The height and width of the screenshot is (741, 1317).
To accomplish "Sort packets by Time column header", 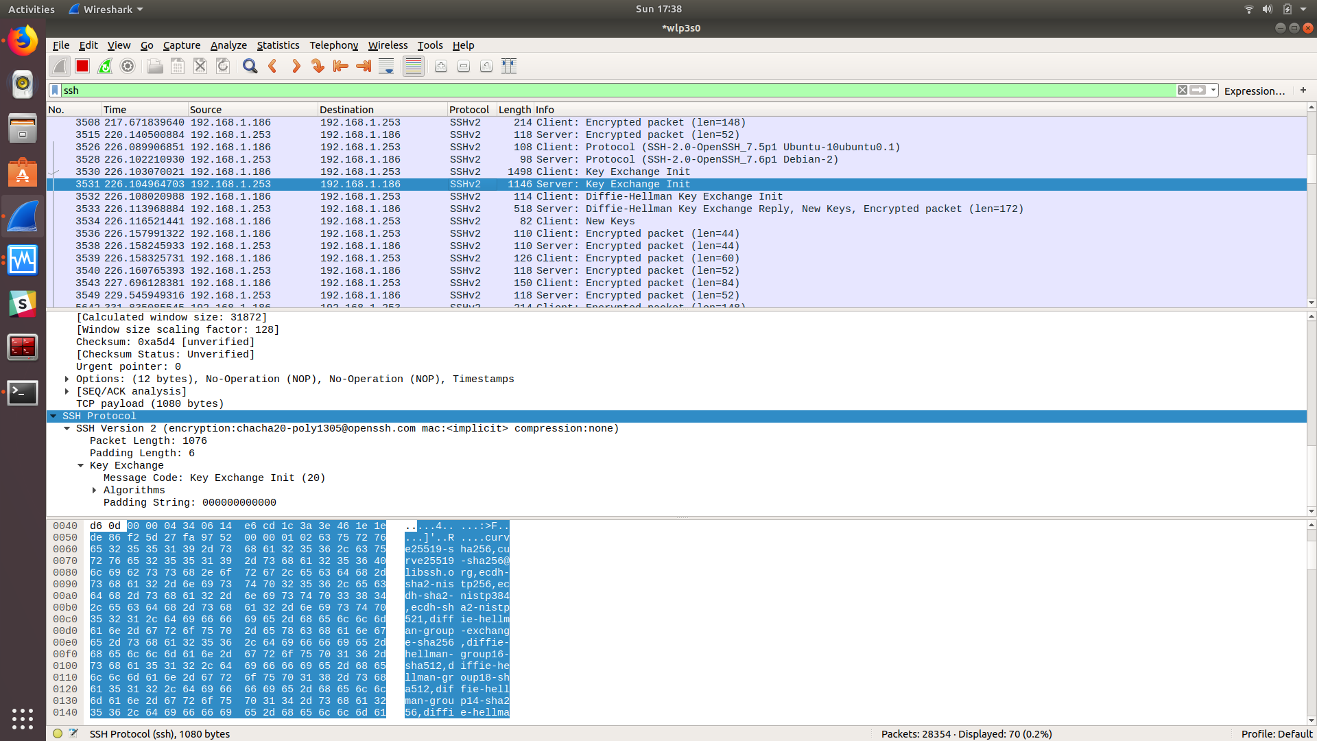I will [x=145, y=109].
